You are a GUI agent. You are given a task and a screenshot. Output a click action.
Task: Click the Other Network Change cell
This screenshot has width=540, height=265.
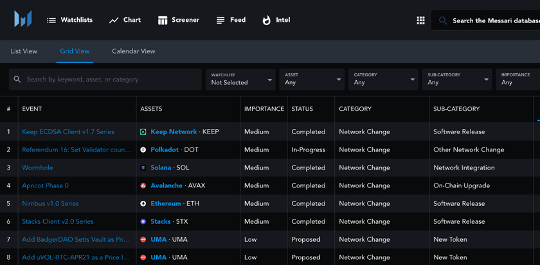tap(469, 150)
